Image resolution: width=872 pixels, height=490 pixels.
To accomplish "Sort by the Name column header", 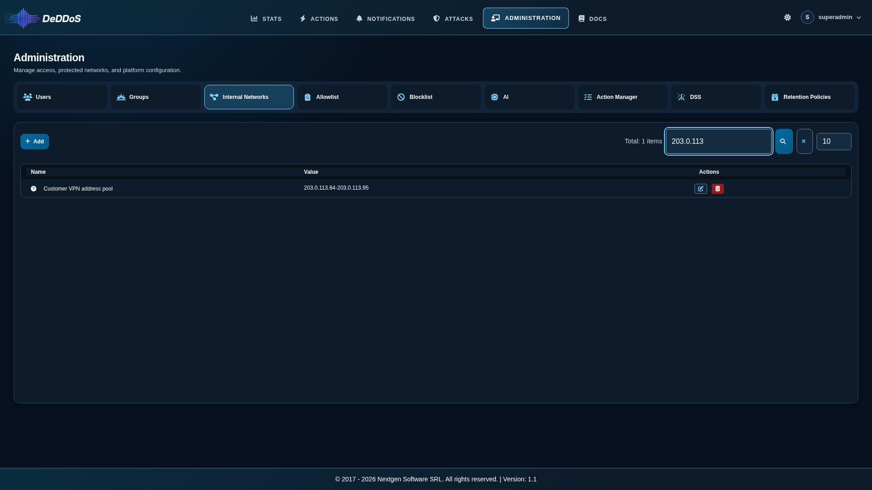I will [38, 172].
